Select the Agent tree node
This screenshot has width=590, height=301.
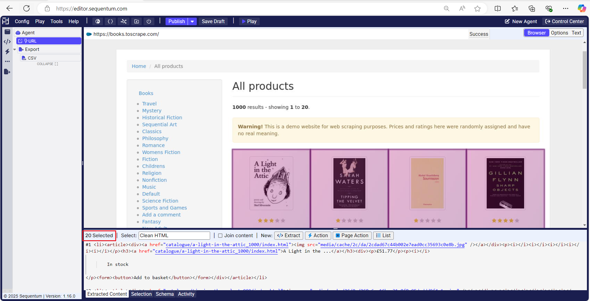[48, 33]
